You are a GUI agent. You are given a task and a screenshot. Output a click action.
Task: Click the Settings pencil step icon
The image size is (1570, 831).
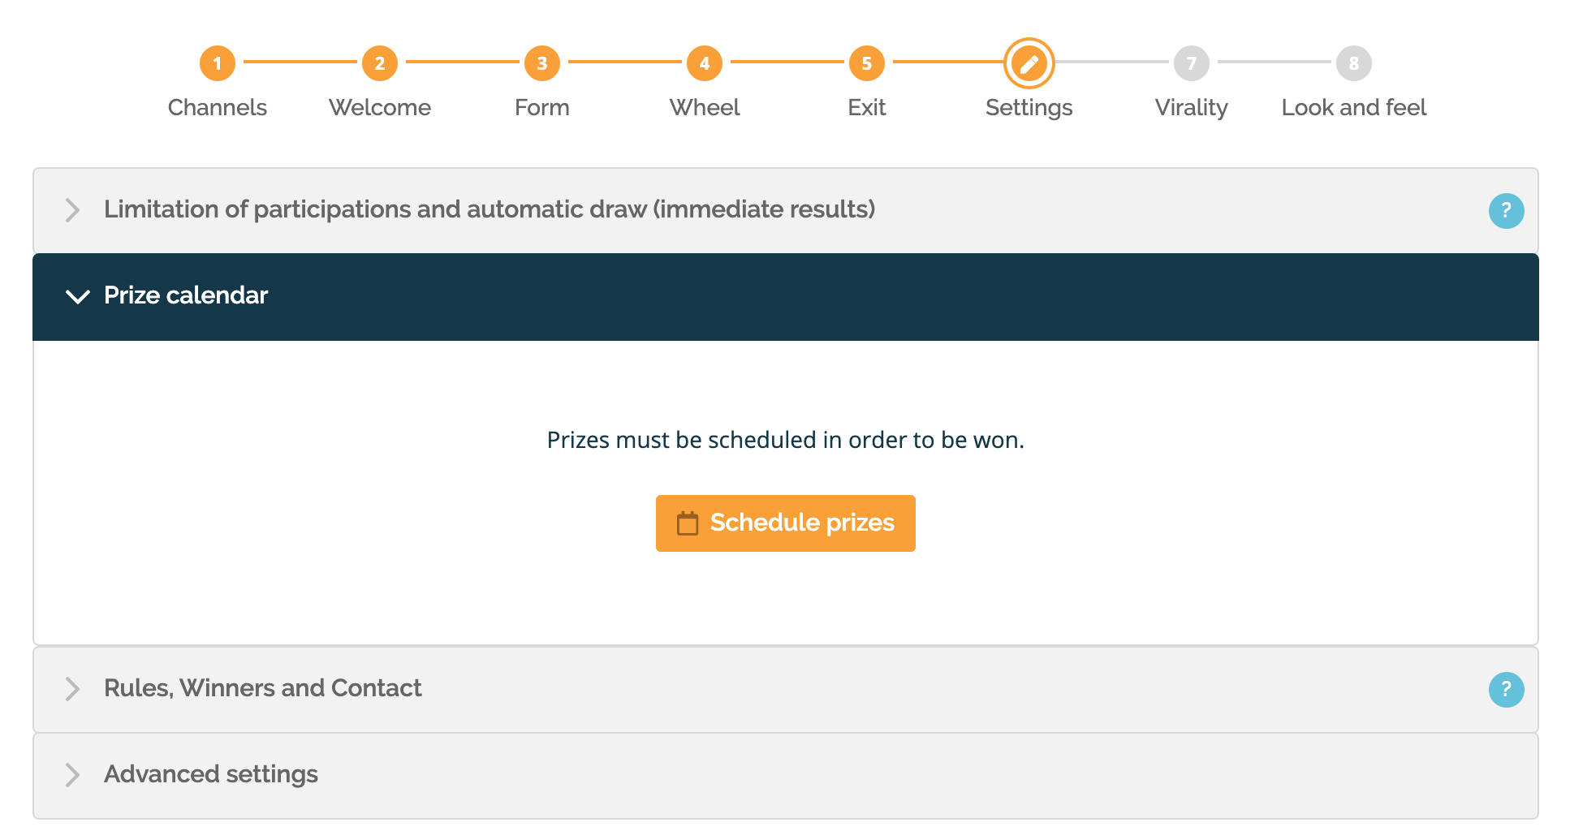[1029, 63]
